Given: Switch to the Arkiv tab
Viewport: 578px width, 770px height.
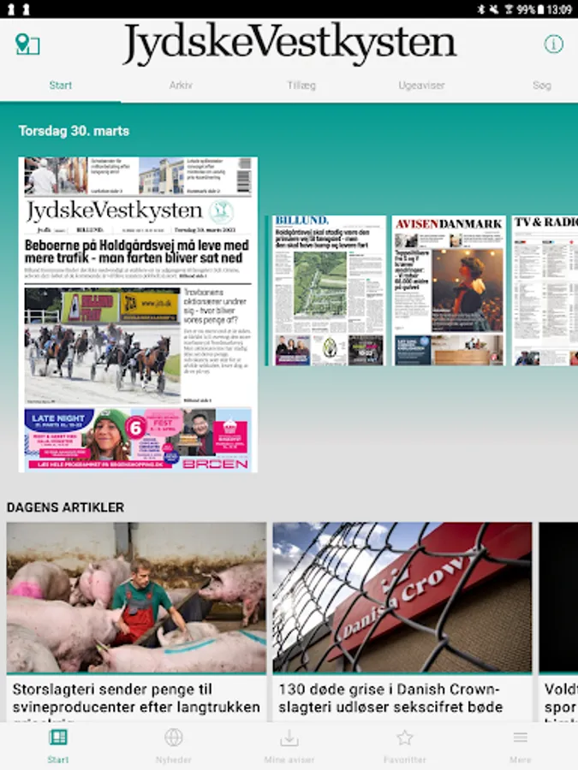Looking at the screenshot, I should [x=181, y=86].
